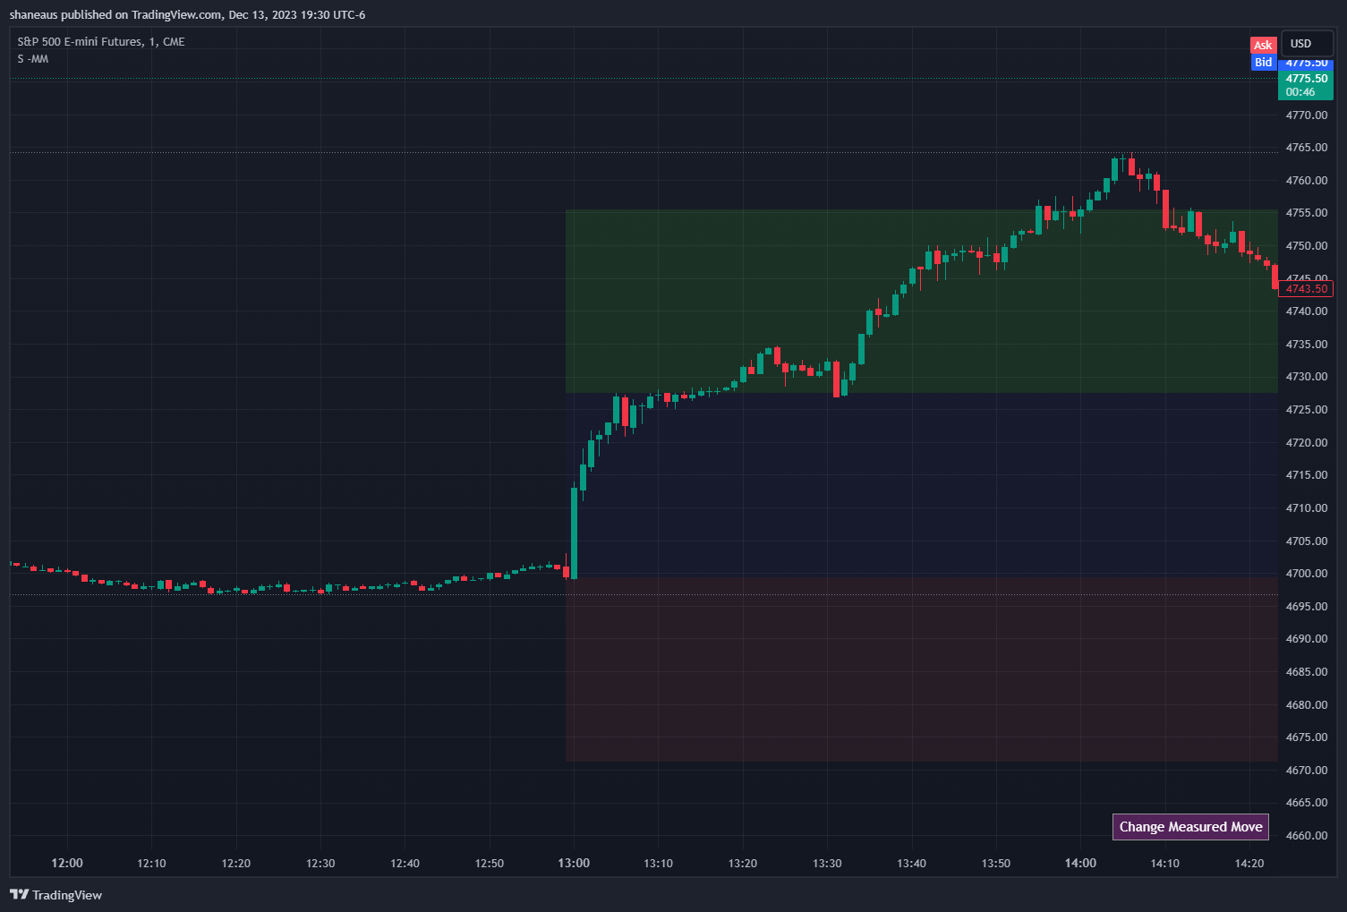Viewport: 1347px width, 912px height.
Task: Click the 13:50 time axis label
Action: click(x=996, y=863)
